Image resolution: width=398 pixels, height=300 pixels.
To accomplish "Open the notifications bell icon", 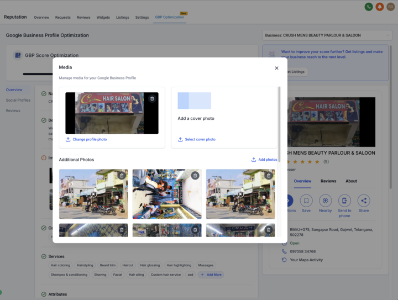I will click(x=380, y=7).
